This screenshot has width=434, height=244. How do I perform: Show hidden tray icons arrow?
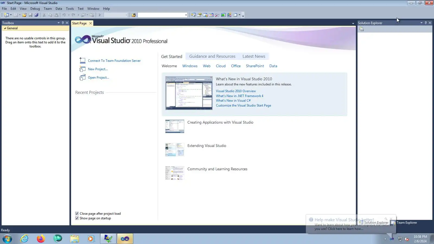(385, 239)
